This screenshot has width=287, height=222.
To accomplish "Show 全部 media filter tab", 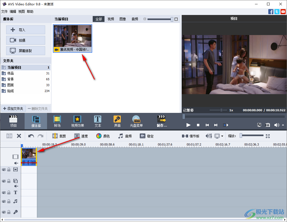I will pyautogui.click(x=99, y=19).
